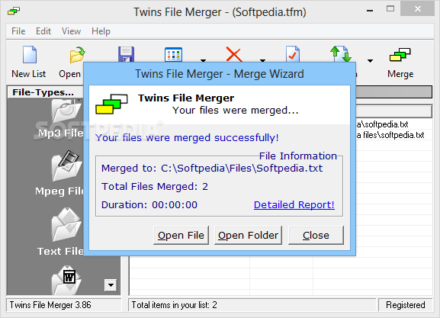
Task: Select the Text Files folder icon
Action: click(66, 224)
